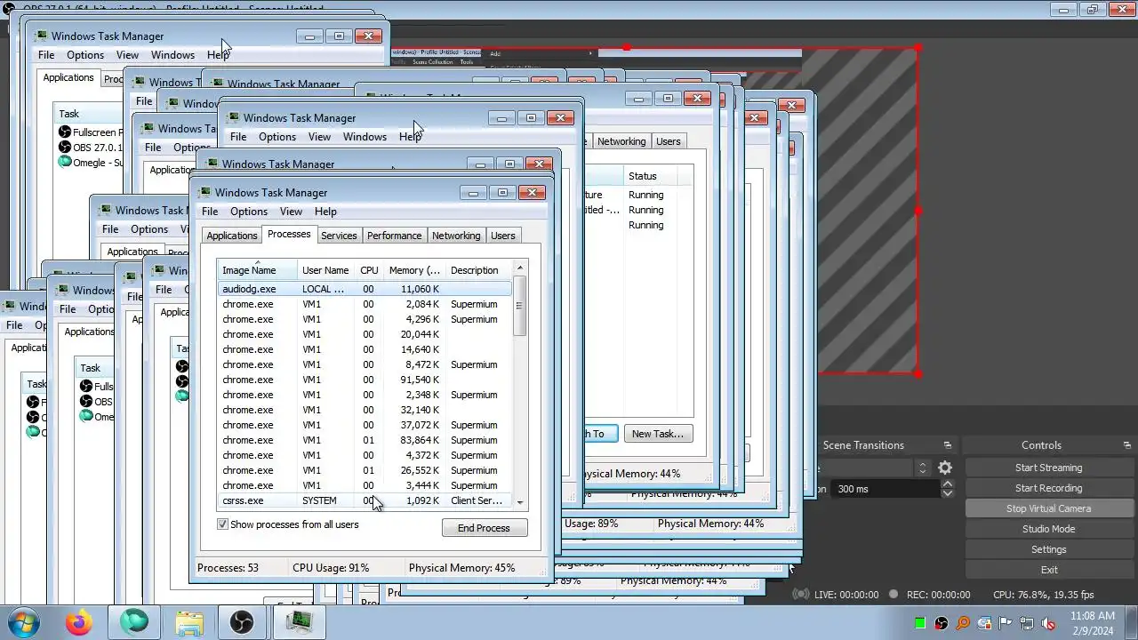The width and height of the screenshot is (1138, 640).
Task: Toggle OBS Studio Mode
Action: pos(1048,529)
